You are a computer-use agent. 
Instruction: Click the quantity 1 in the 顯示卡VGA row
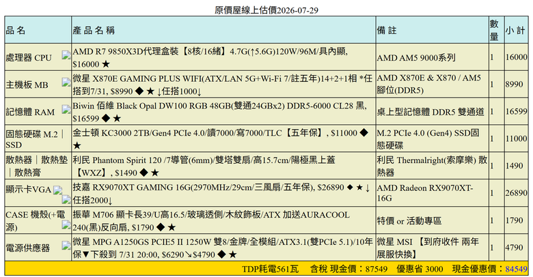pos(491,193)
